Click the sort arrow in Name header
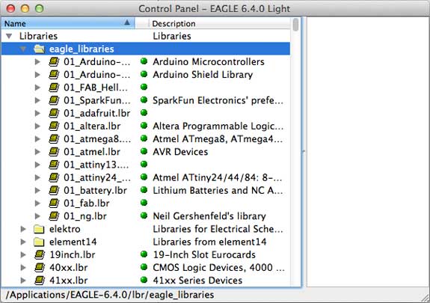Screen dimensions: 430x303 [x=127, y=22]
